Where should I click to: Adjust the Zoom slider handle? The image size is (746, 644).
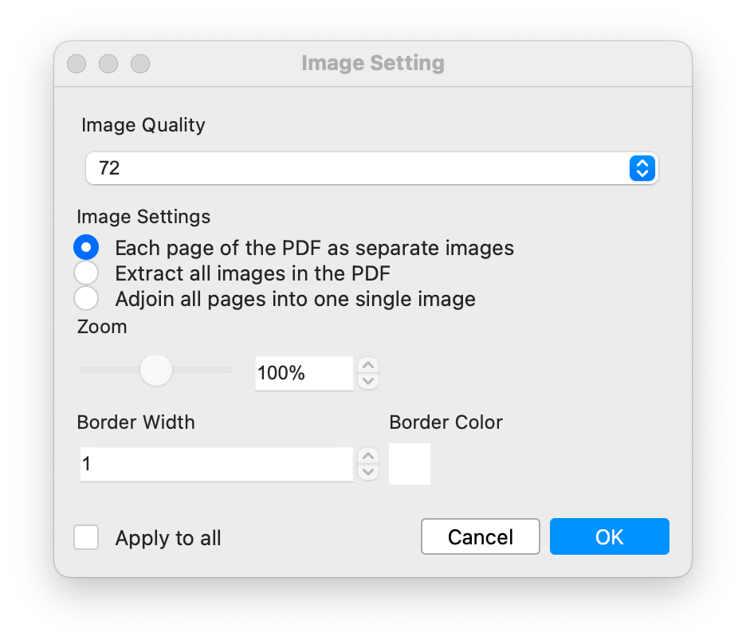[156, 370]
